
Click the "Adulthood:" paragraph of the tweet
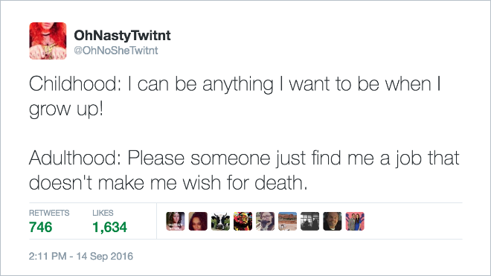click(244, 170)
